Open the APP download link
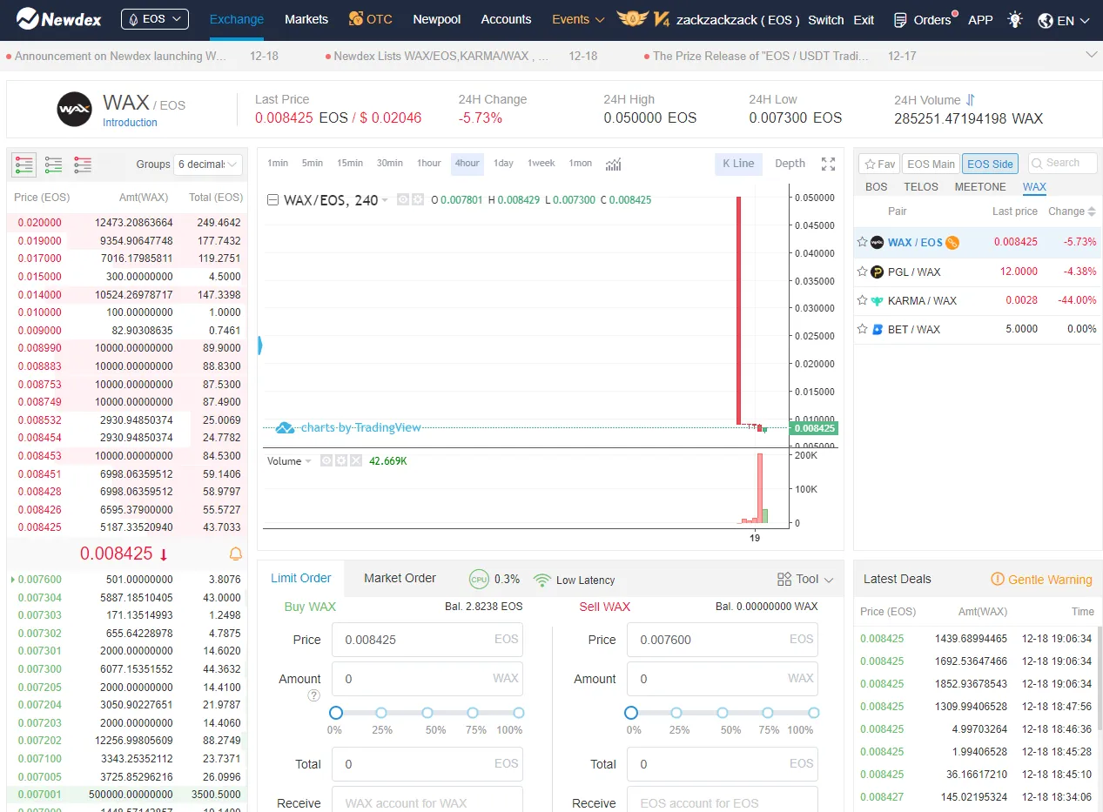The image size is (1103, 812). pyautogui.click(x=980, y=20)
